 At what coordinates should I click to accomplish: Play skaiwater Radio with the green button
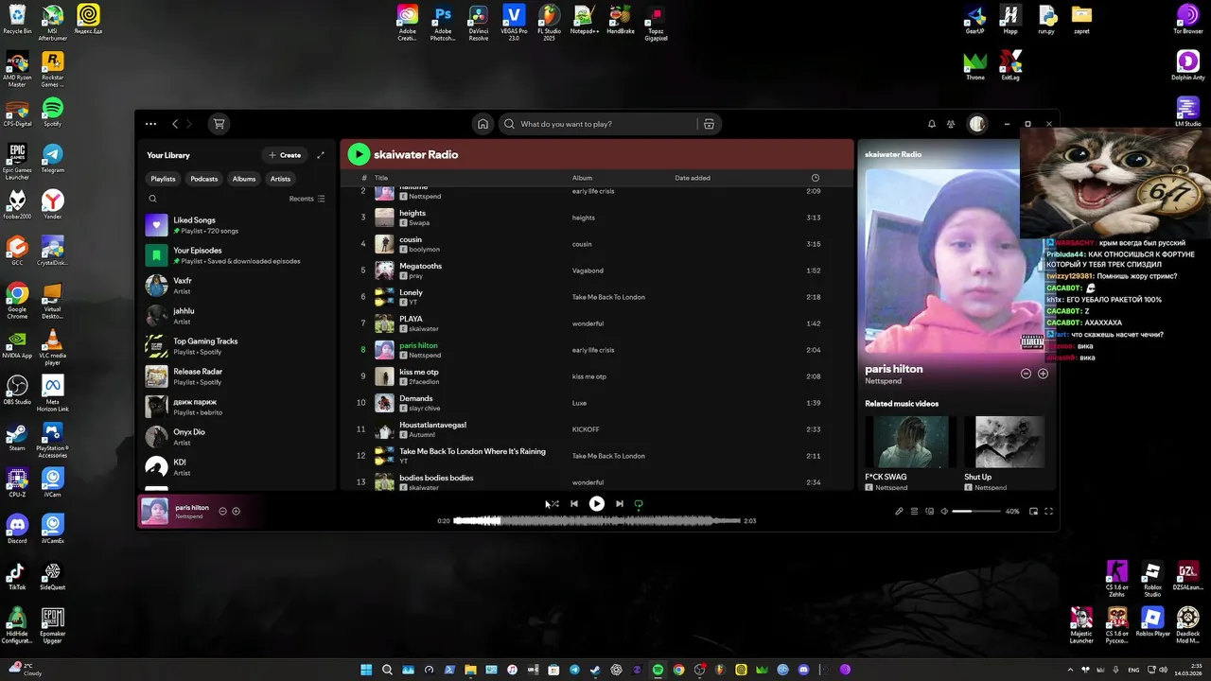pyautogui.click(x=359, y=154)
